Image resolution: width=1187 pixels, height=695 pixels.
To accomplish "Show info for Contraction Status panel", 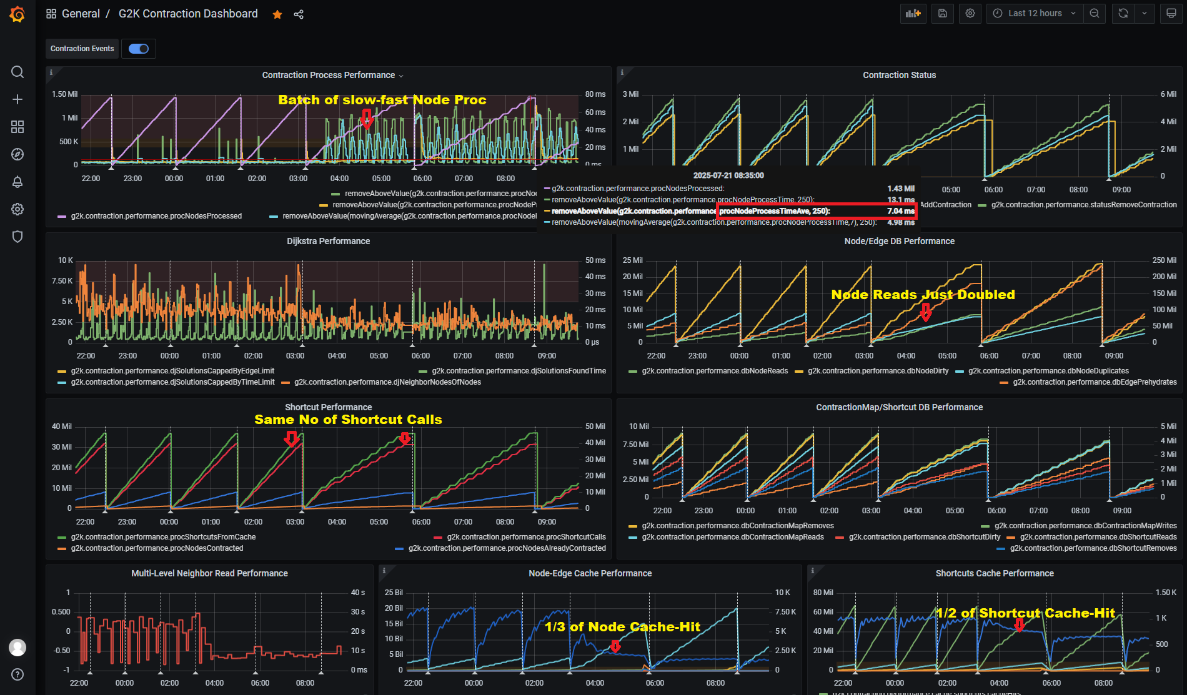I will [x=622, y=72].
